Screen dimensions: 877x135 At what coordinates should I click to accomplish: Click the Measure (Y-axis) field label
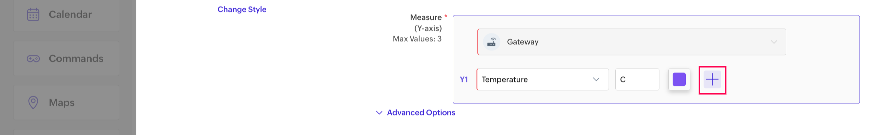coord(426,22)
